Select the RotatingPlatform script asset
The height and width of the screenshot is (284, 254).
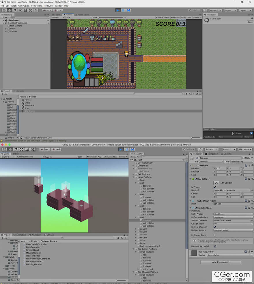tap(34, 264)
